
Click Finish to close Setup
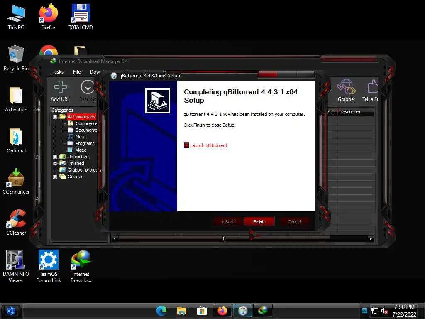click(x=259, y=222)
